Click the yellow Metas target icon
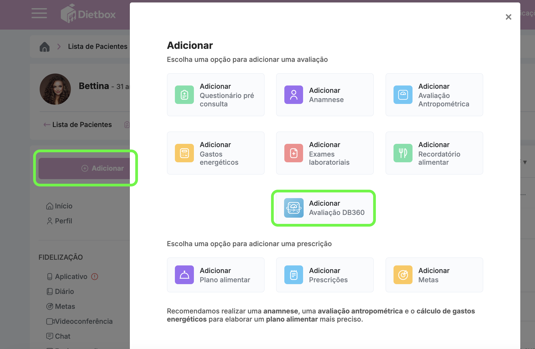 pos(403,275)
